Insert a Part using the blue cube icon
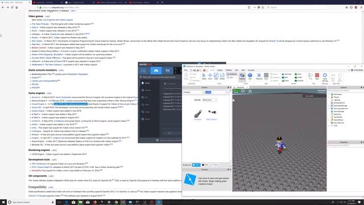Image resolution: width=364 pixels, height=205 pixels. click(250, 76)
